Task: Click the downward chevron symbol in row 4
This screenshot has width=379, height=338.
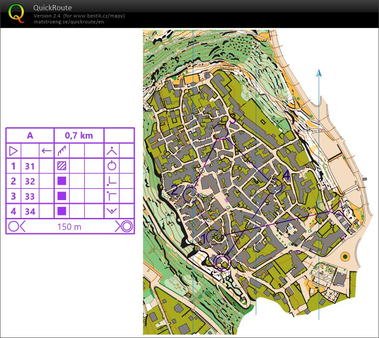Action: [x=112, y=211]
